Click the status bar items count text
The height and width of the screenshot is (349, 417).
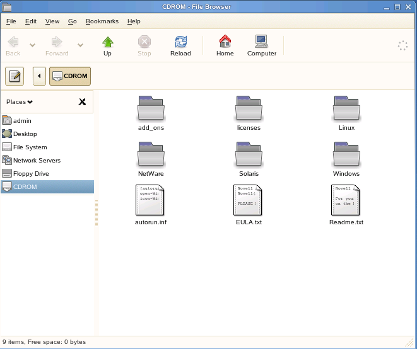[44, 342]
